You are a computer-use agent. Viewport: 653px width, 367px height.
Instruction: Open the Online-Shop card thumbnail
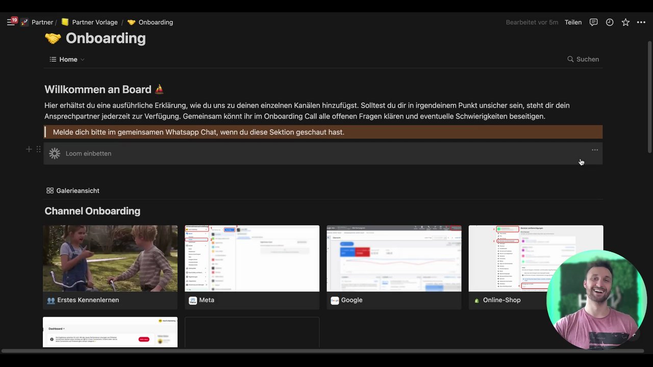[x=536, y=258]
